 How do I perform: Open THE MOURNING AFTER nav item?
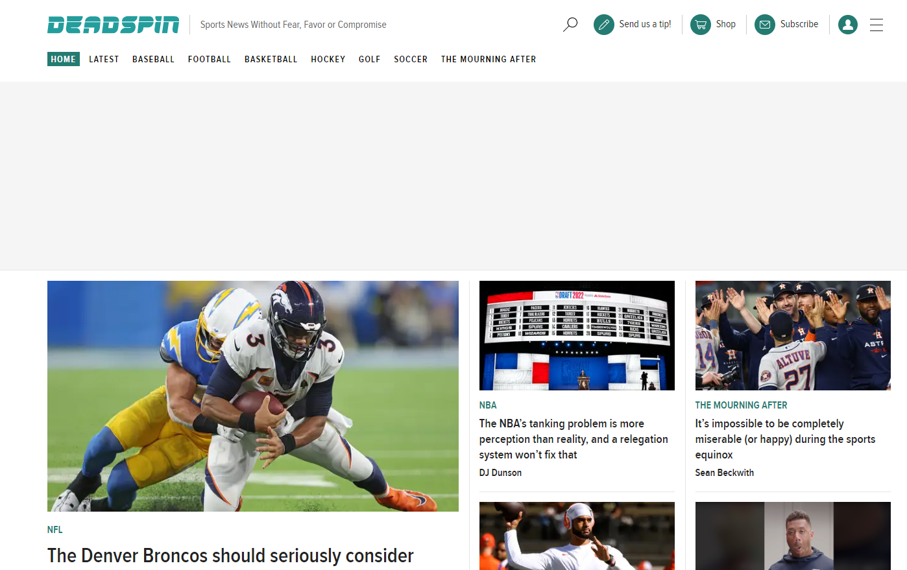click(x=489, y=59)
